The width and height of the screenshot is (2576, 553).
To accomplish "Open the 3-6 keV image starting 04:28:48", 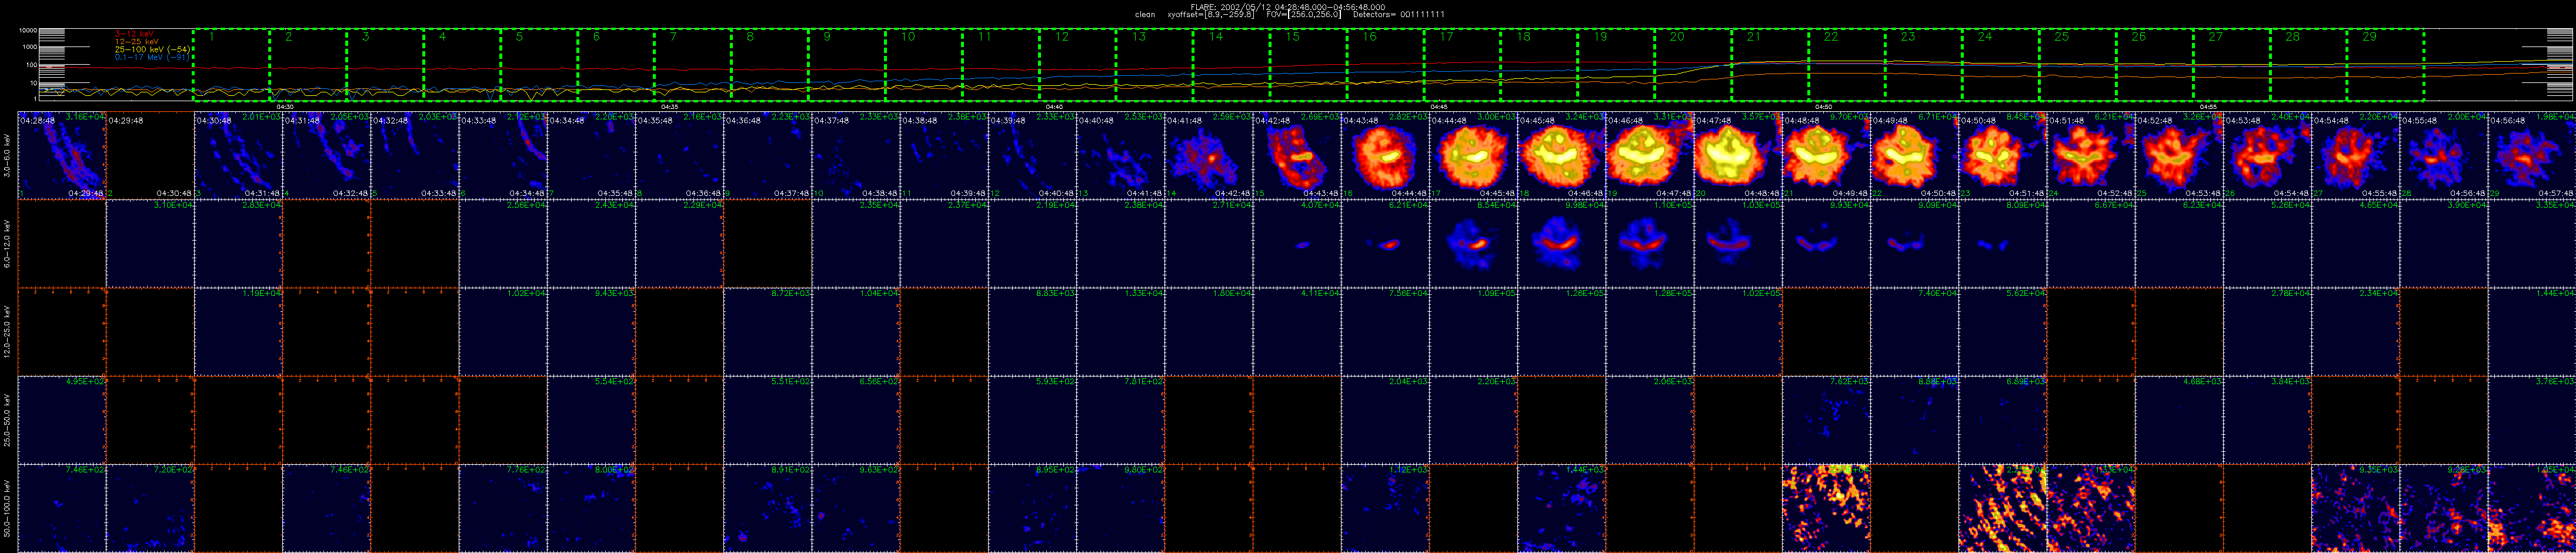I will click(62, 155).
